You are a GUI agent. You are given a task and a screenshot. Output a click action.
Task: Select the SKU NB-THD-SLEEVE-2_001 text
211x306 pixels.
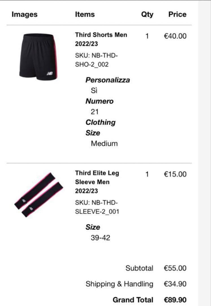point(97,207)
